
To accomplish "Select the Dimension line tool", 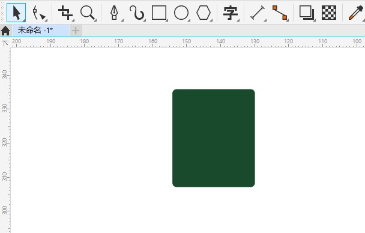I will click(258, 13).
